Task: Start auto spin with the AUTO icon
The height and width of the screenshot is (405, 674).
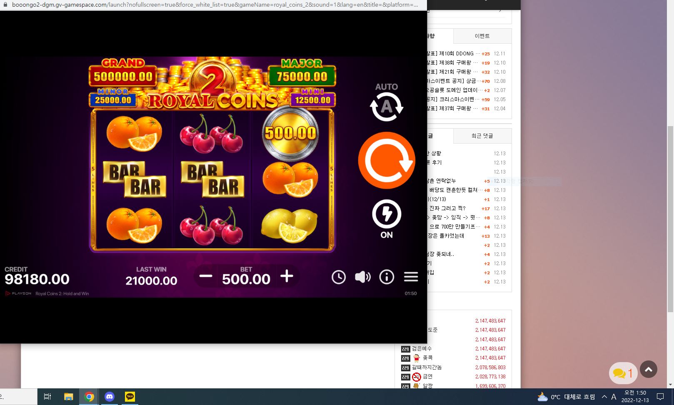Action: (x=387, y=107)
